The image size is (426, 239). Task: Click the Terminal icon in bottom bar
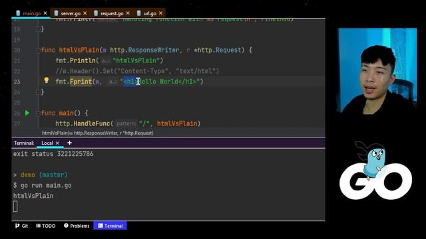101,226
